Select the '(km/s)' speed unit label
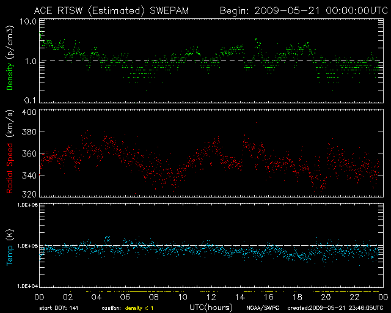The height and width of the screenshot is (313, 391). click(x=10, y=124)
